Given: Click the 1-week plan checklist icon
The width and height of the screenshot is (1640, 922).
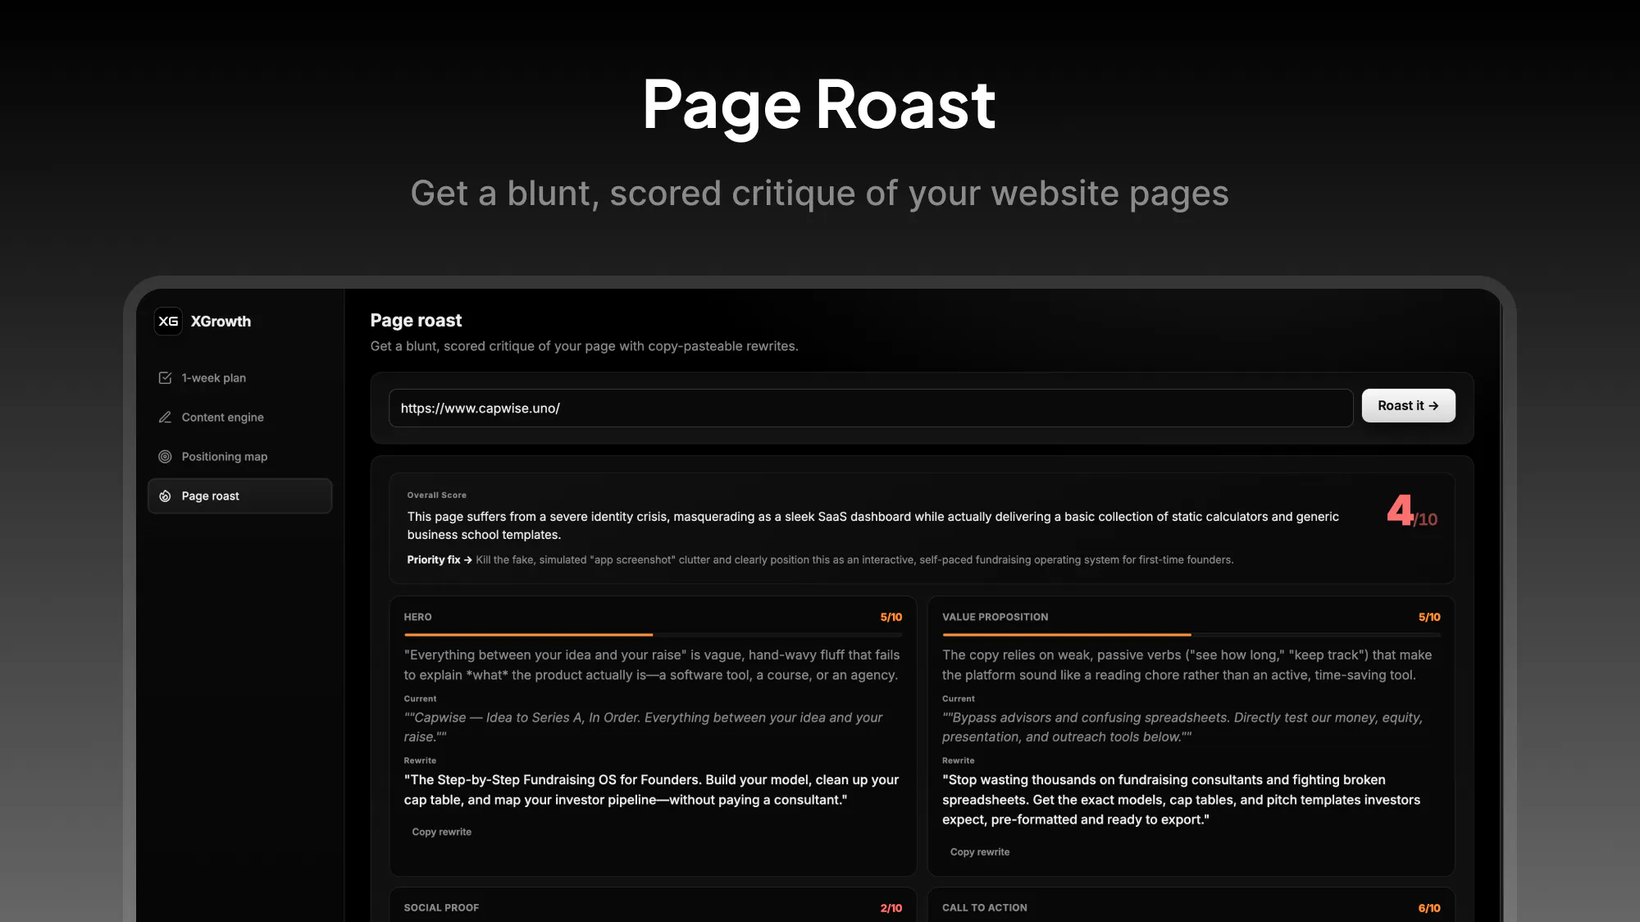Looking at the screenshot, I should coord(165,378).
